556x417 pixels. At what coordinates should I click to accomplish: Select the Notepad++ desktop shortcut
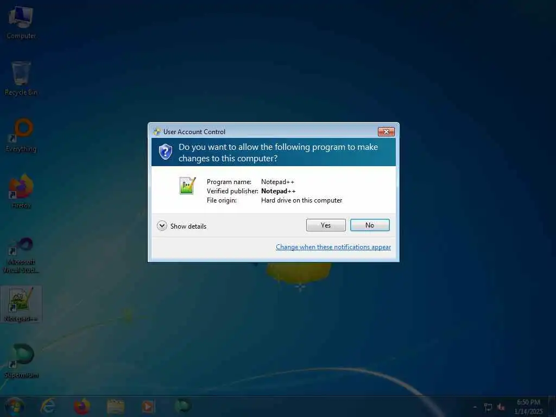(x=21, y=304)
